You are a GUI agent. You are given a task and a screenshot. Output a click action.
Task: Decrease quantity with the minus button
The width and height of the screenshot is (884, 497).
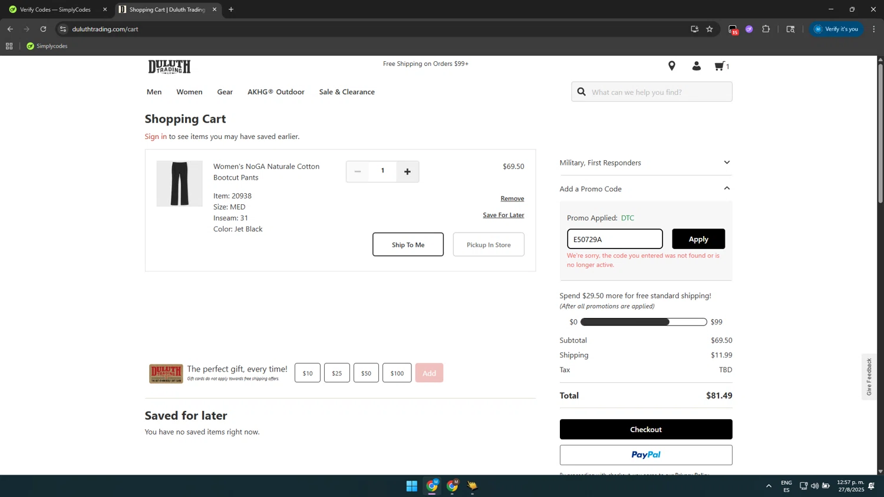tap(357, 171)
